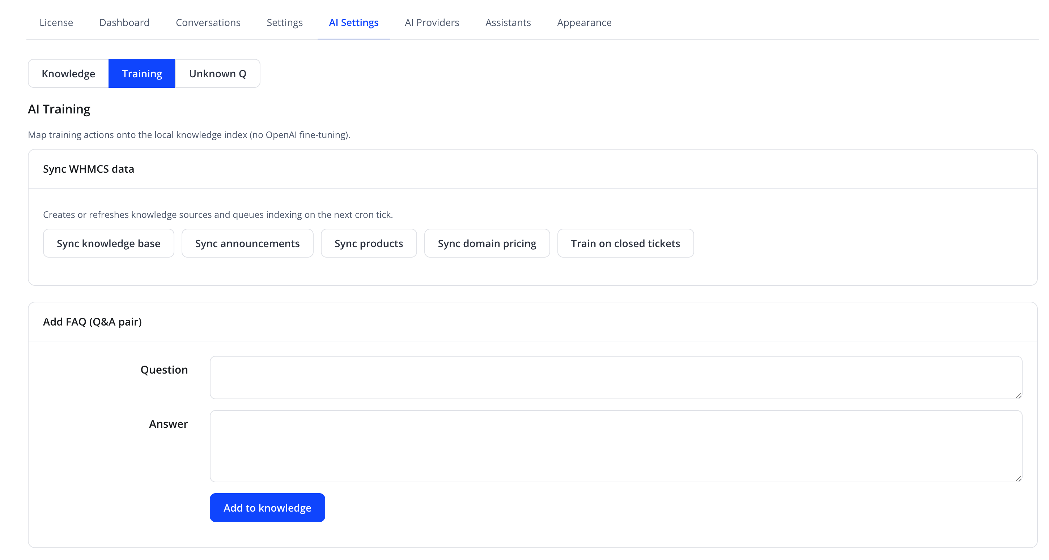Click Sync domain pricing button
Screen dimensions: 1049x560
click(487, 243)
